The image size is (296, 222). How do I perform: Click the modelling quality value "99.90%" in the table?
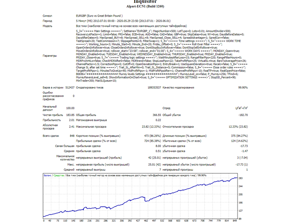[243, 87]
